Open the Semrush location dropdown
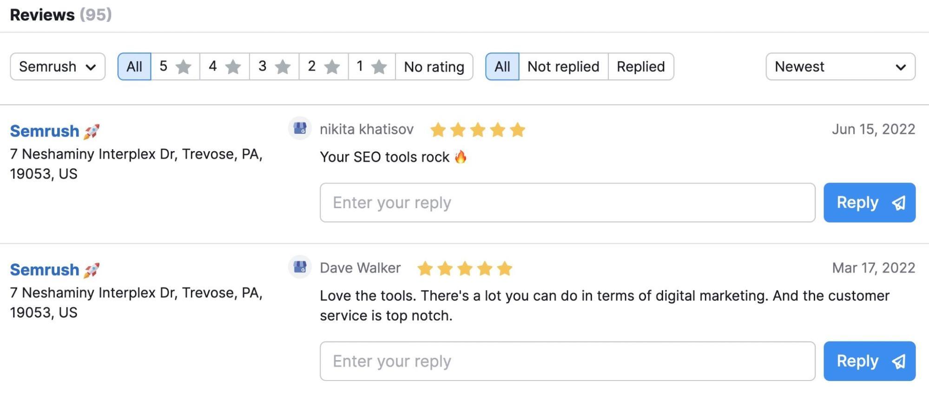The width and height of the screenshot is (929, 401). (57, 66)
